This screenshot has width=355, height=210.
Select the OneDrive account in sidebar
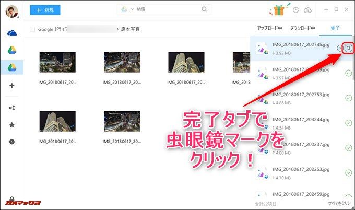[12, 33]
